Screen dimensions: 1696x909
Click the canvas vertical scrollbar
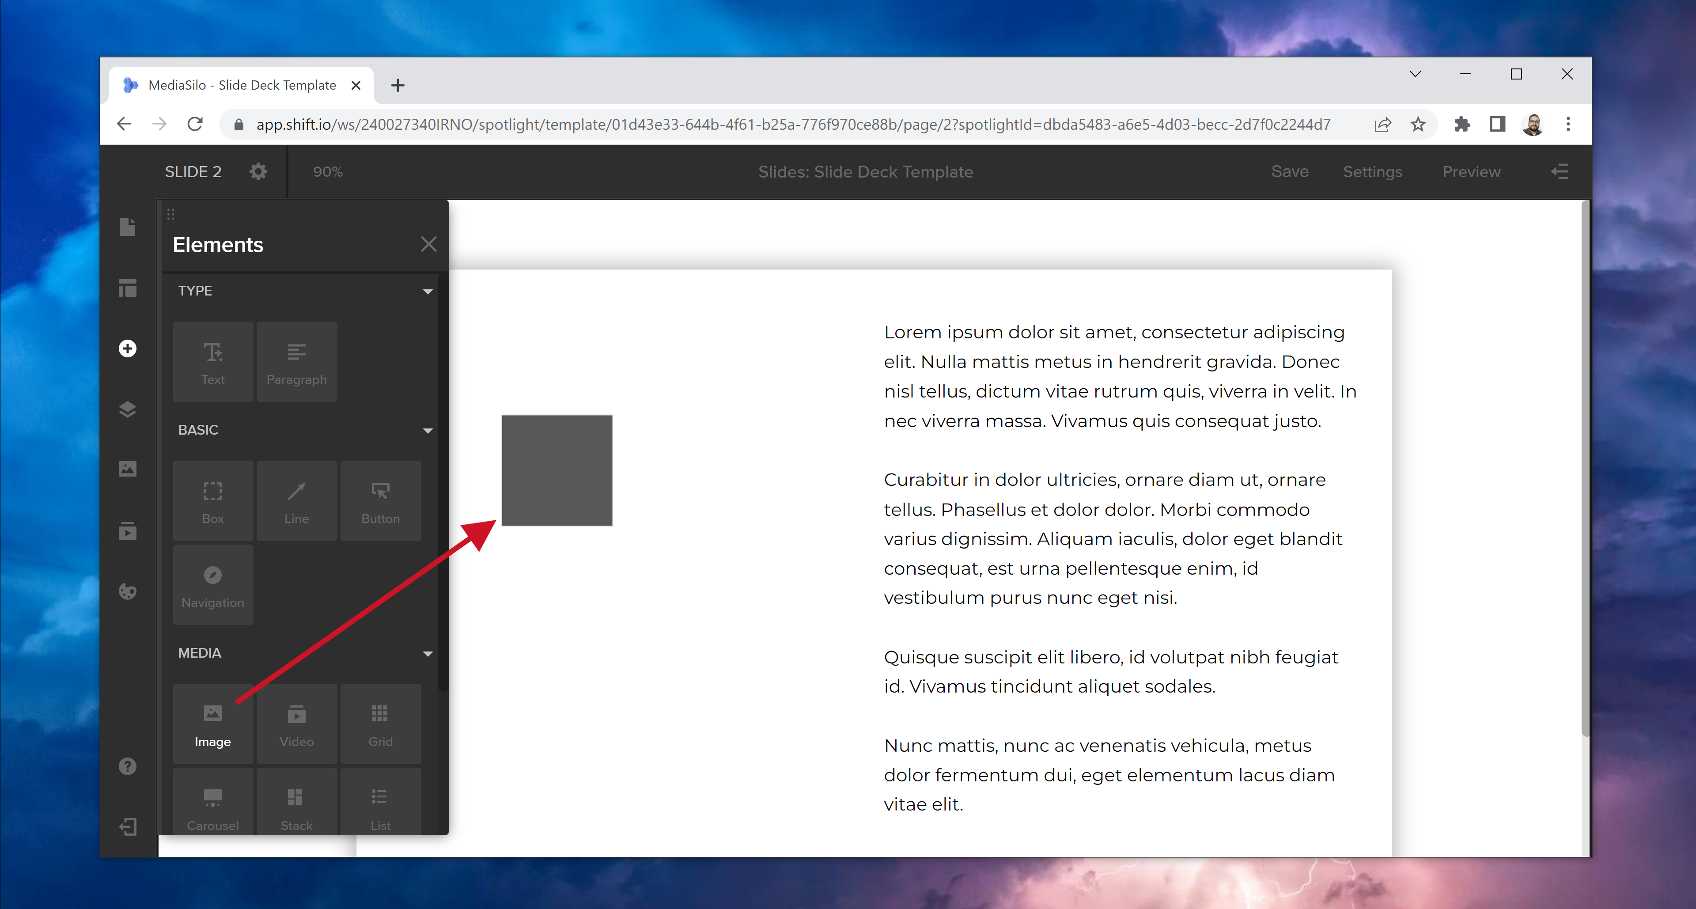(1586, 469)
